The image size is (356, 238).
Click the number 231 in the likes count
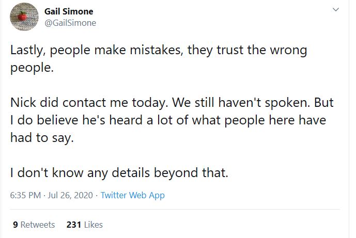click(x=73, y=225)
